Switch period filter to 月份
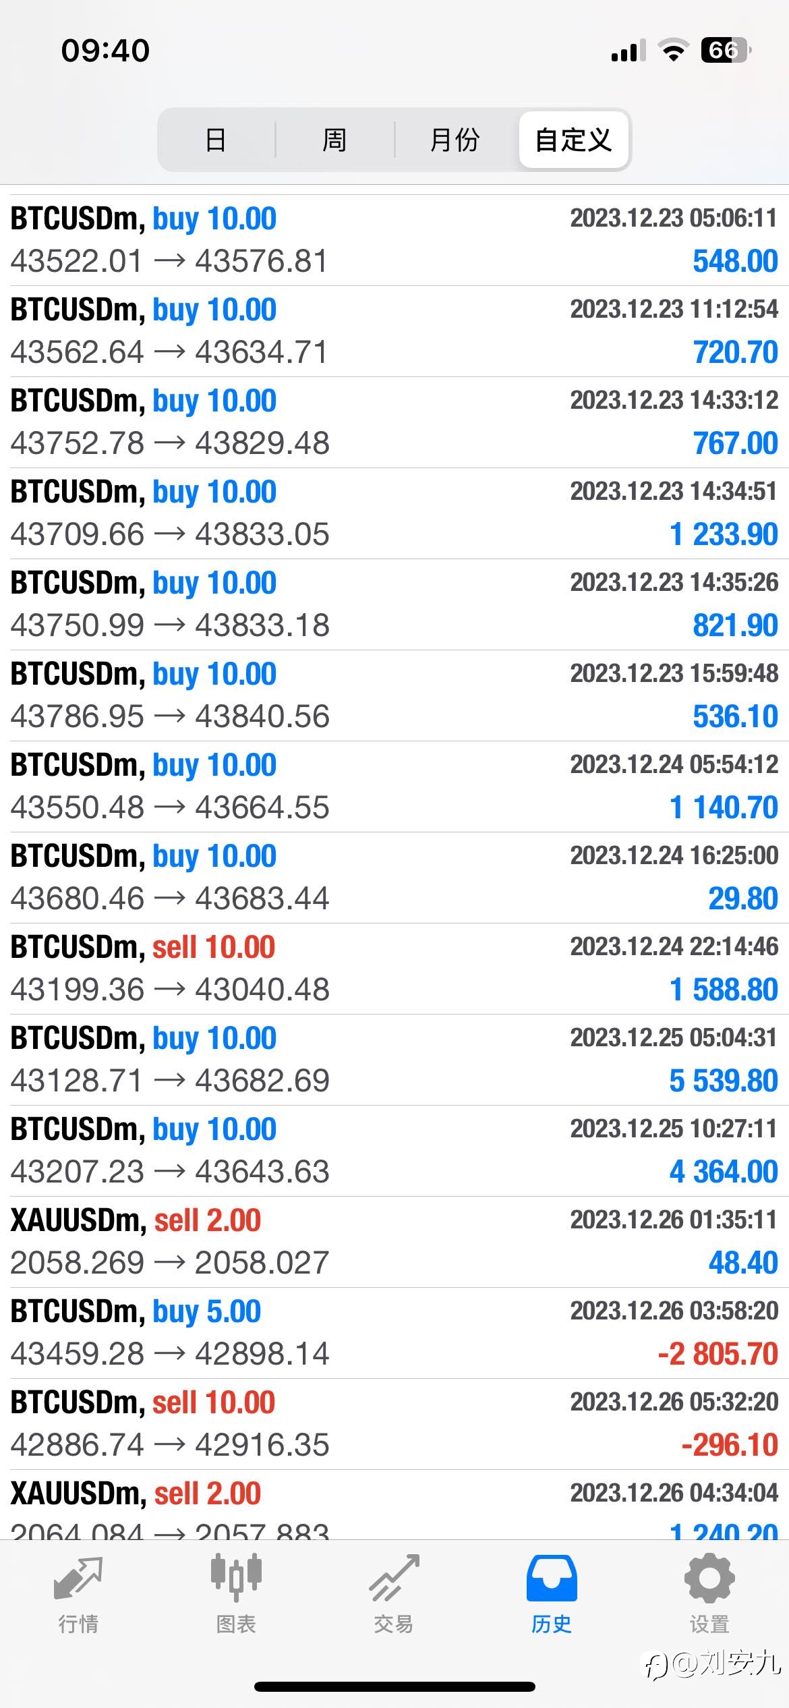Image resolution: width=789 pixels, height=1708 pixels. 455,140
